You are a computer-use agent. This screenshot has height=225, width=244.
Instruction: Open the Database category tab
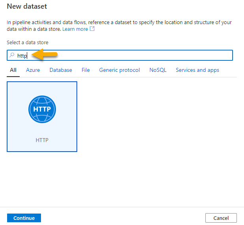(61, 70)
